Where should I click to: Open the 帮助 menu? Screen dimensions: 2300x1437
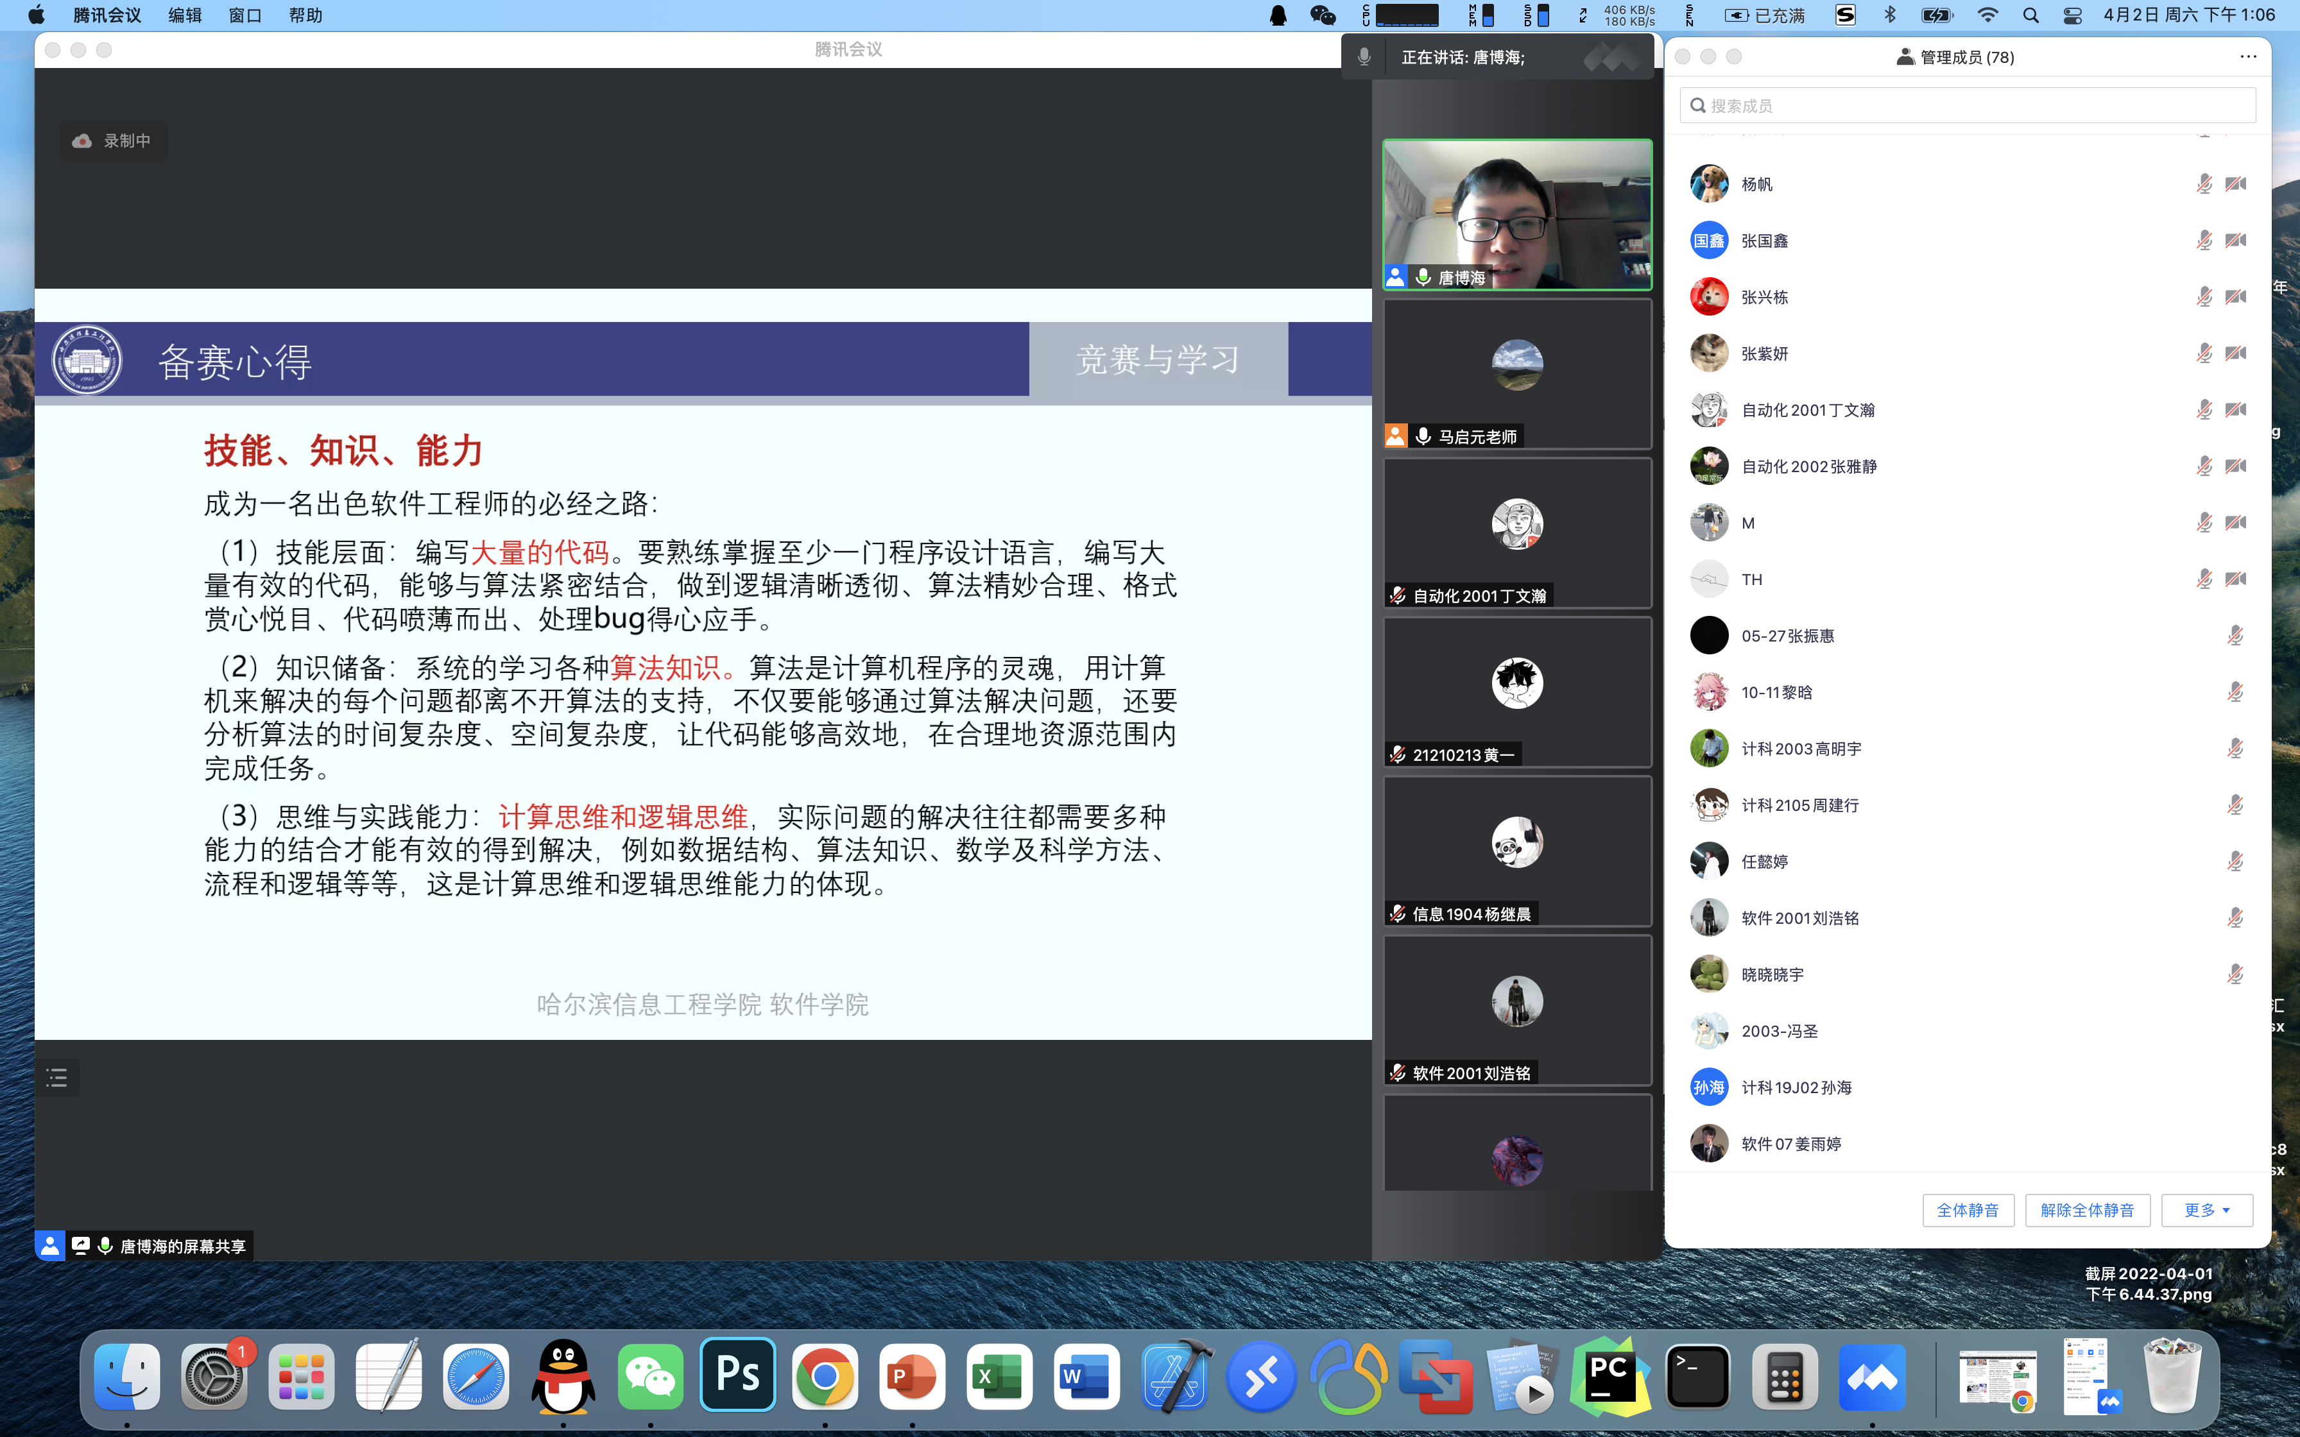point(306,15)
